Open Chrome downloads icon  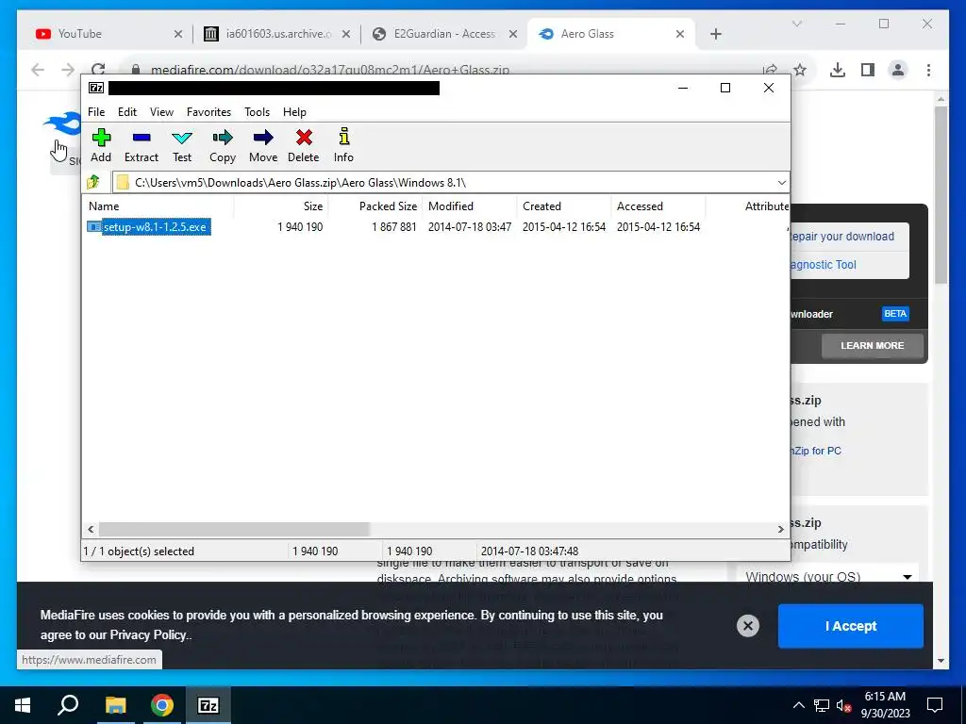(838, 70)
